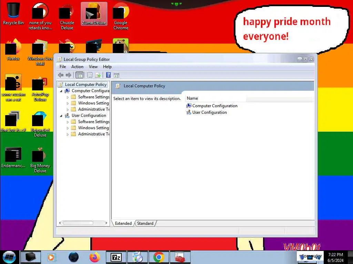Select the Zuma Deluxe desktop icon
The width and height of the screenshot is (353, 264).
(x=94, y=14)
